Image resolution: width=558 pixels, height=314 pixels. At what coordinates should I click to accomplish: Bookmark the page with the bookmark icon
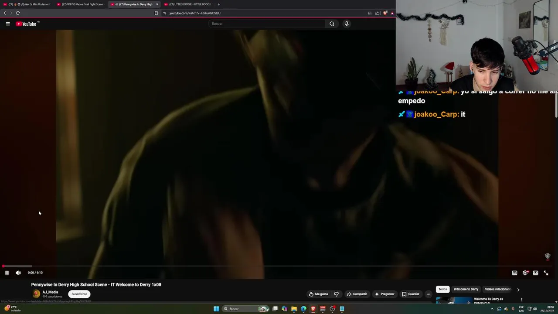[156, 13]
